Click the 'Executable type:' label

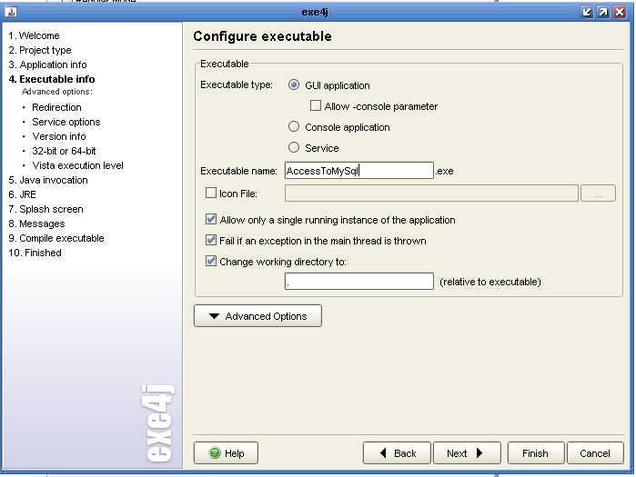click(x=237, y=84)
